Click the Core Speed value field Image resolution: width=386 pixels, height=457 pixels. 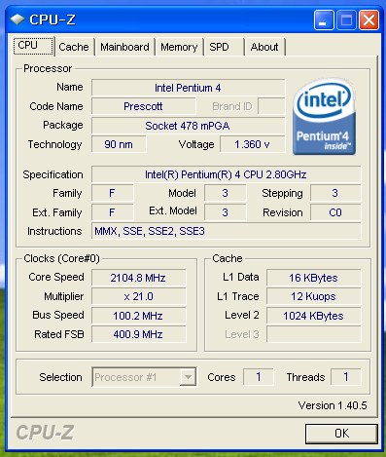pos(139,278)
